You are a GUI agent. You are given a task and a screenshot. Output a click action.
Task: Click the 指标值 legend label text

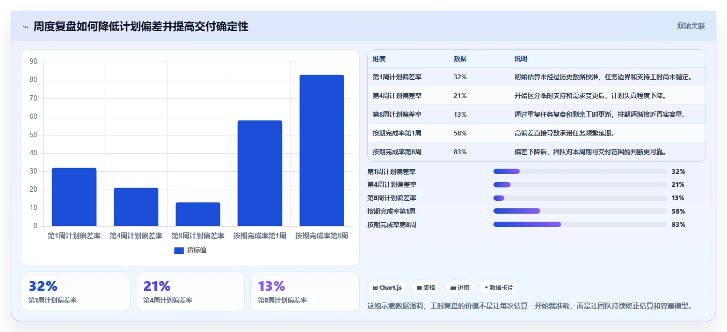tap(197, 251)
